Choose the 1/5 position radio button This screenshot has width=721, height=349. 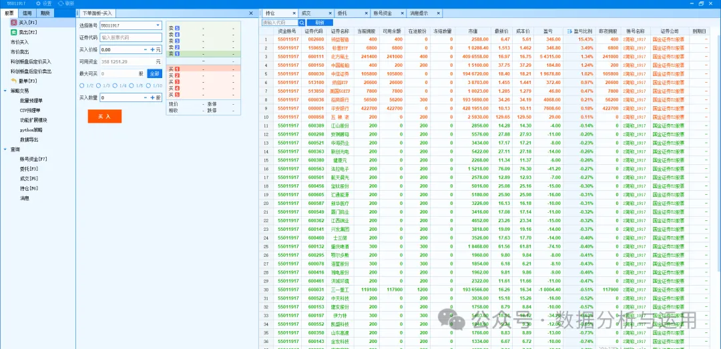click(132, 85)
